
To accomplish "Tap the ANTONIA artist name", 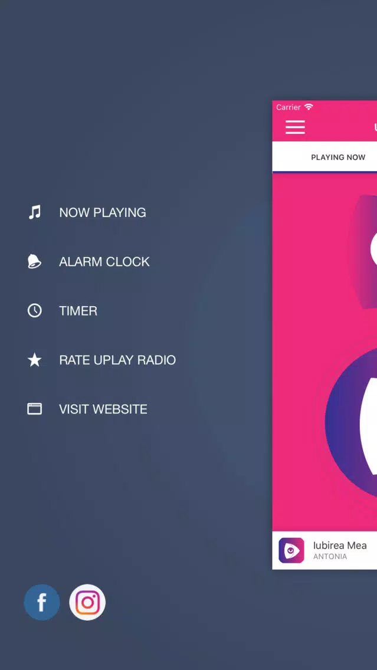I will click(330, 557).
